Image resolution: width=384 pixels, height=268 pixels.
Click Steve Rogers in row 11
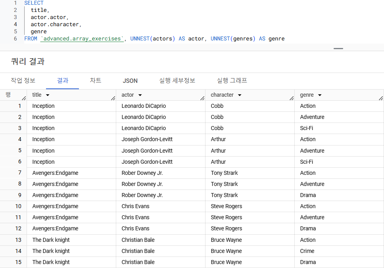point(227,217)
